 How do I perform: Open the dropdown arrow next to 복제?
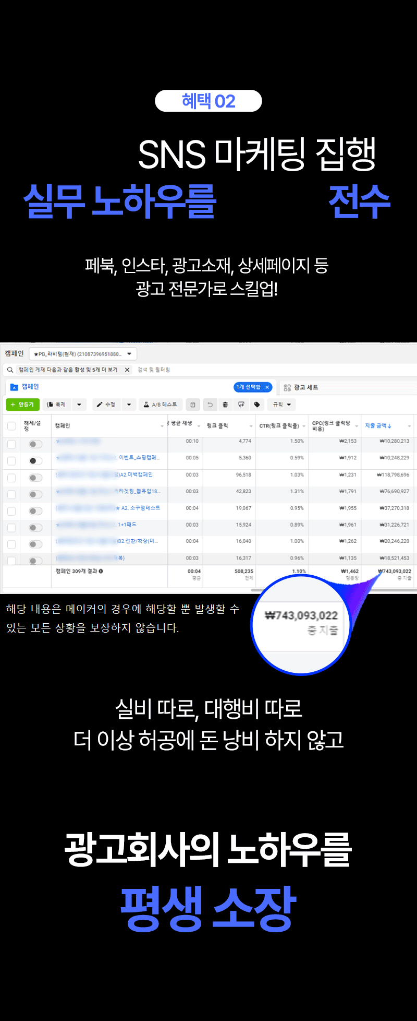coord(79,405)
